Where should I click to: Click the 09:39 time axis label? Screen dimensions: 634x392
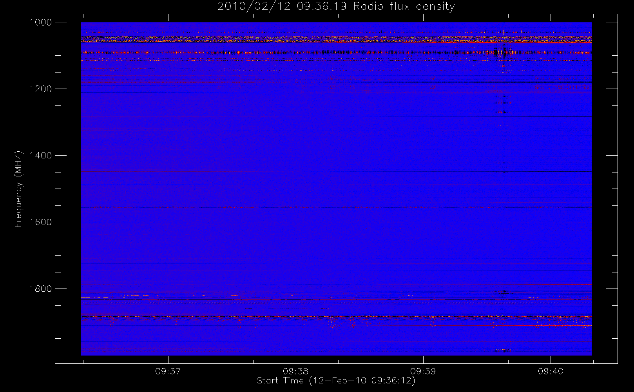[x=423, y=371]
